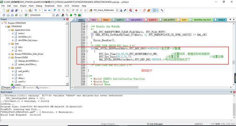Open the File menu

3,6
